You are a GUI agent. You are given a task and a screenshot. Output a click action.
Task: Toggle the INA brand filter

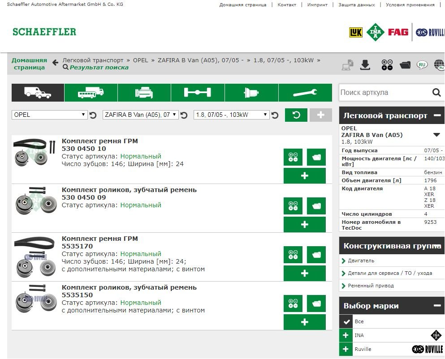[x=346, y=335]
